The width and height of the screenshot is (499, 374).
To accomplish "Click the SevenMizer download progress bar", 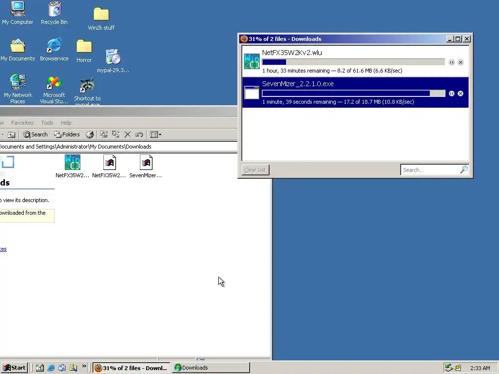I will click(353, 93).
